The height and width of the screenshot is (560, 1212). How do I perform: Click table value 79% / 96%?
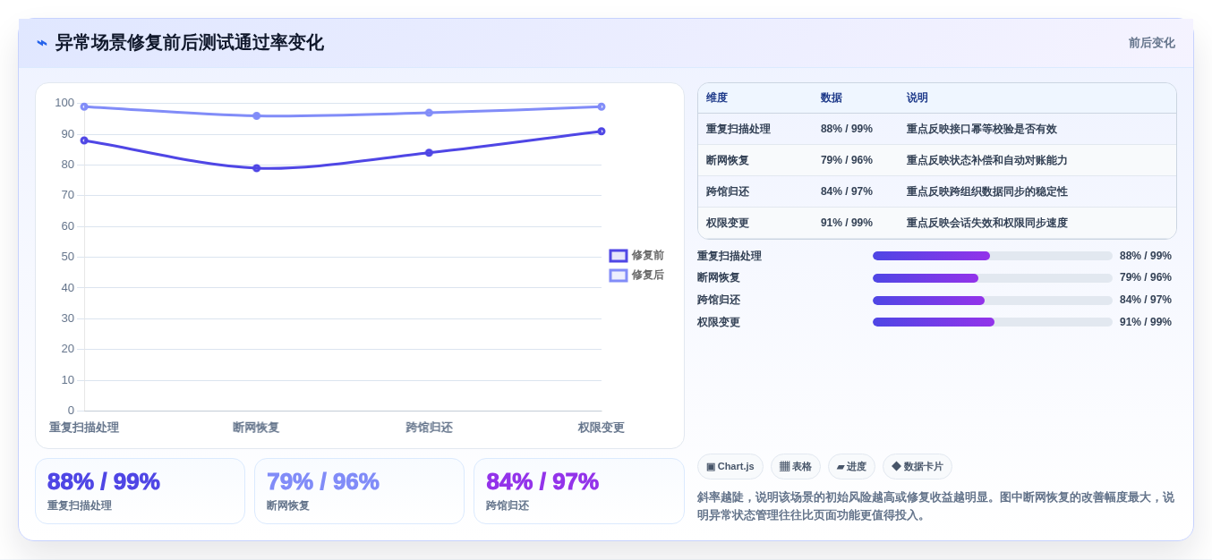847,160
